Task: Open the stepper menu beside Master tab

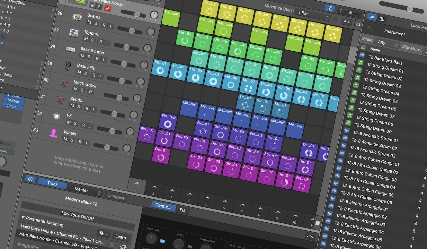Action: click(99, 193)
